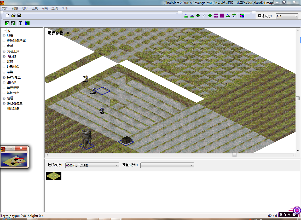Screen dimensions: 301x220
Task: Expand the 地表 tree node
Action: click(x=4, y=36)
